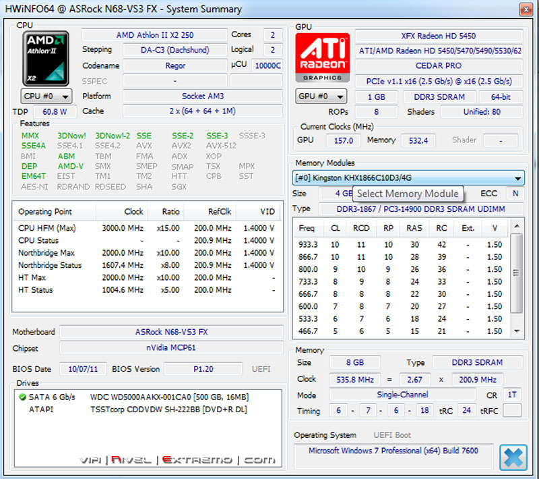Image resolution: width=539 pixels, height=479 pixels.
Task: Click the Regor codename field
Action: point(175,65)
